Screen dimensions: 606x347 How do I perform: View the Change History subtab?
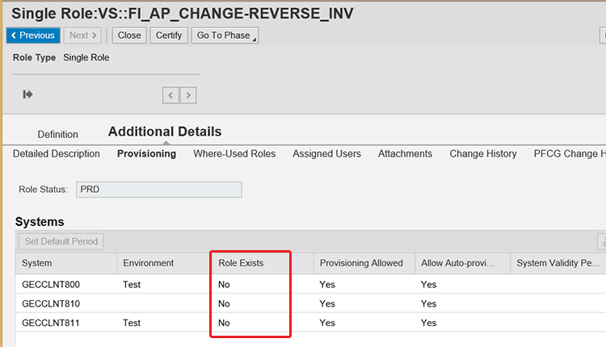click(x=483, y=154)
